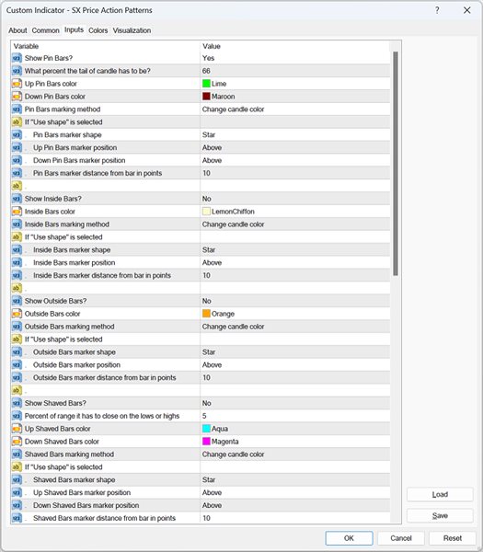Click the help question mark in title bar

pyautogui.click(x=437, y=10)
